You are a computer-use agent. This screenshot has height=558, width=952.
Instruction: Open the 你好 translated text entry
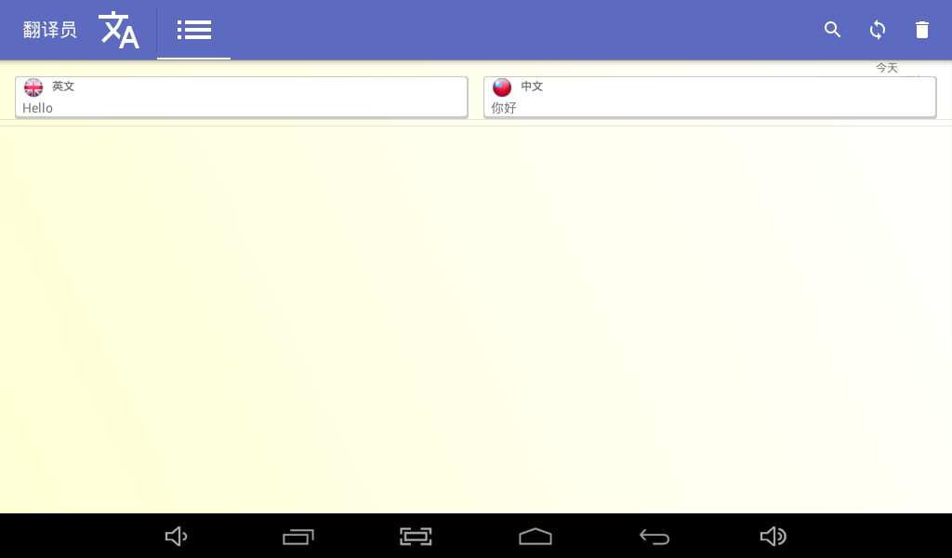[709, 97]
